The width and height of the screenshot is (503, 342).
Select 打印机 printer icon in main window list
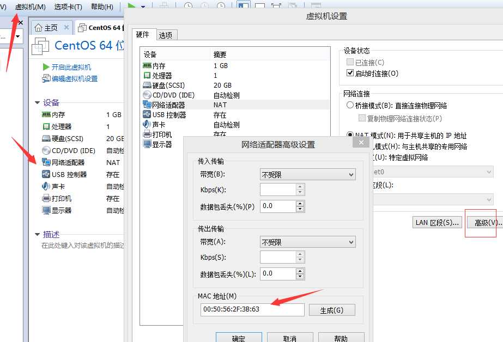(x=46, y=198)
